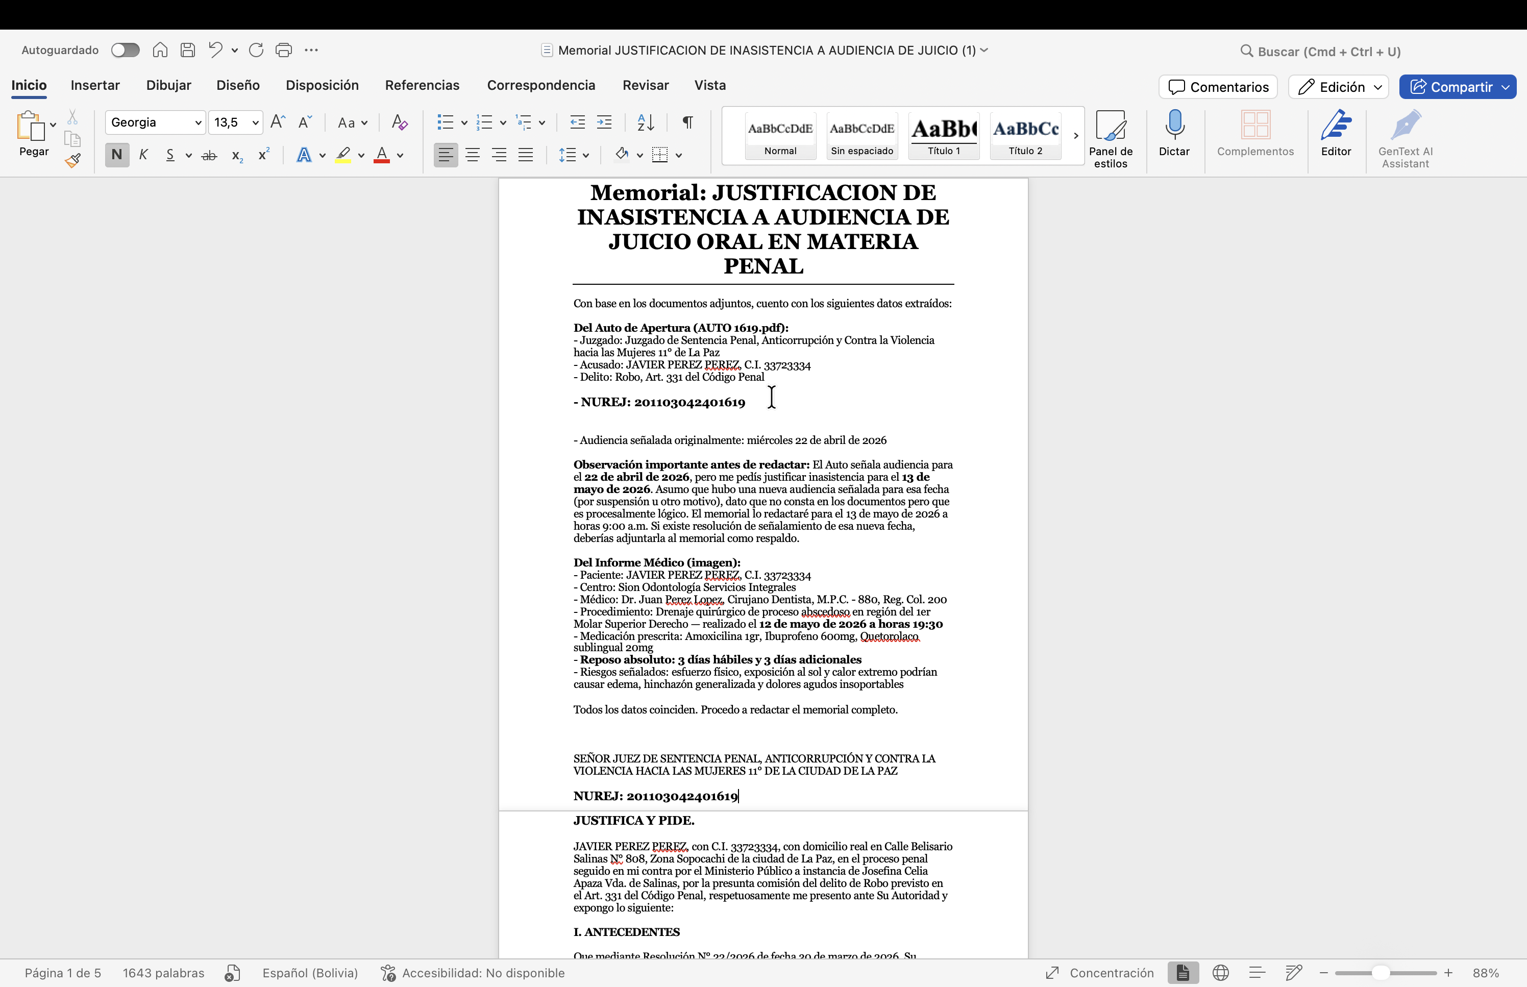Image resolution: width=1527 pixels, height=987 pixels.
Task: Start dictation with microphone icon
Action: tap(1174, 133)
